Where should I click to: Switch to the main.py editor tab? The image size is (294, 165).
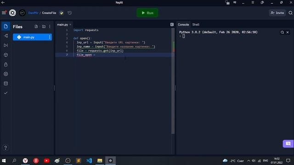(62, 24)
